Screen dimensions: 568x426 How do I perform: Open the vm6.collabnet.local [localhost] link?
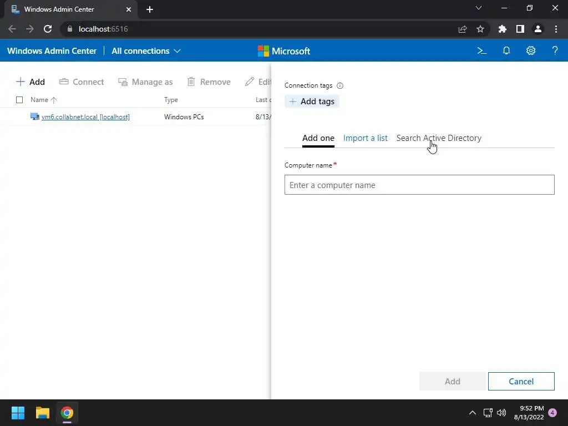click(x=85, y=117)
